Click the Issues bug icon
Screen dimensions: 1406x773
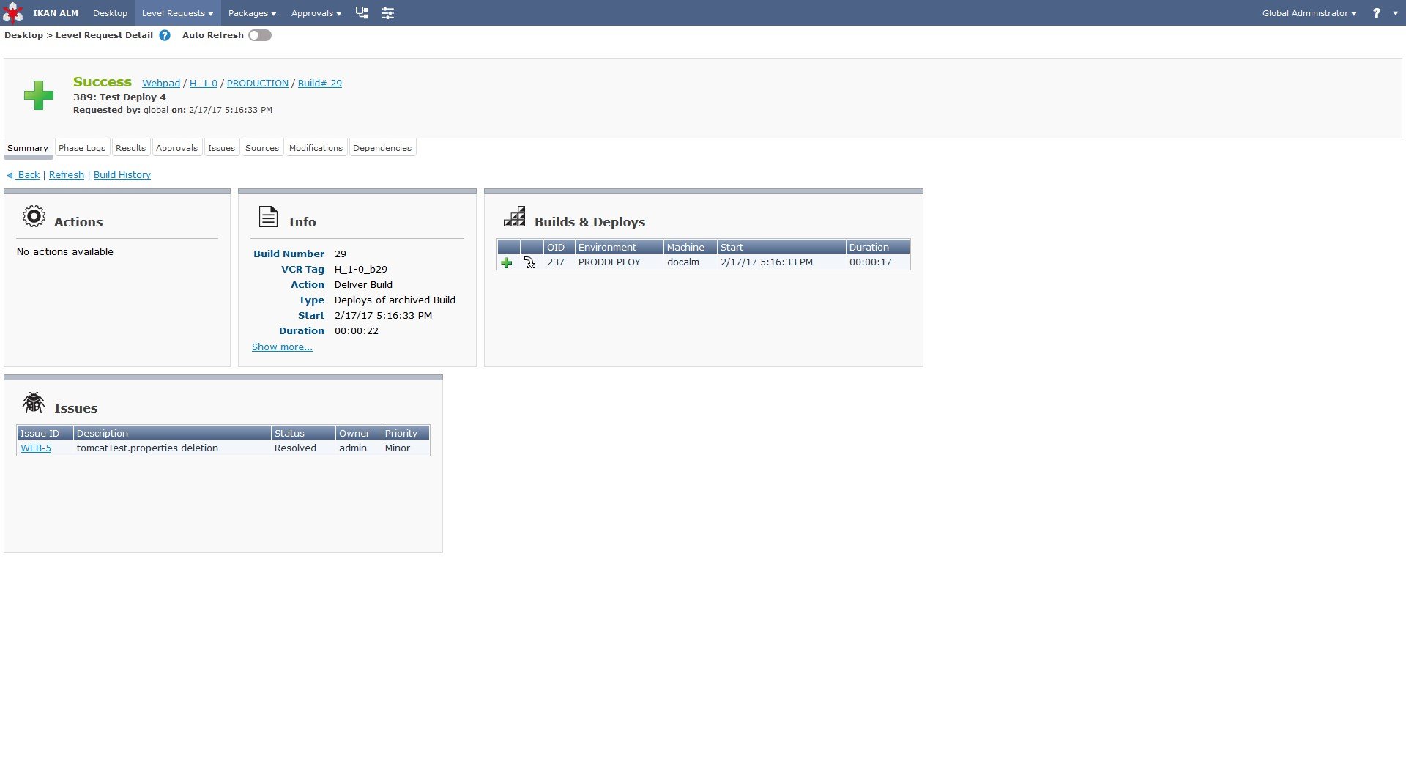point(34,402)
